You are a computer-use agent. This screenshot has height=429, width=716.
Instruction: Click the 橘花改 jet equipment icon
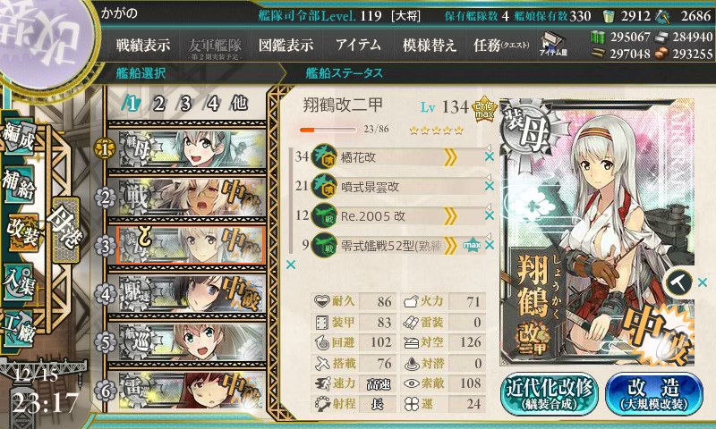pyautogui.click(x=324, y=156)
